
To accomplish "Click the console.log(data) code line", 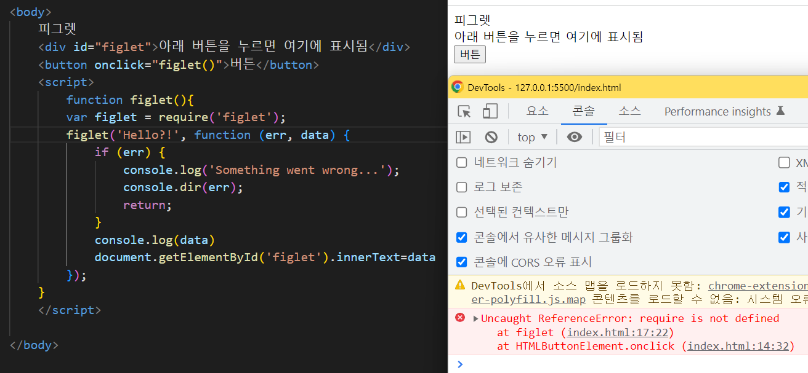I will coord(155,240).
